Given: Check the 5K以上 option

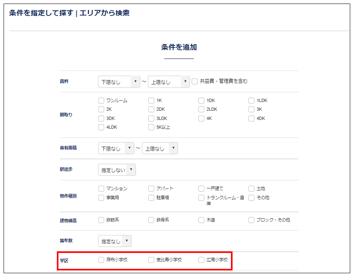Looking at the screenshot, I should click(x=151, y=127).
